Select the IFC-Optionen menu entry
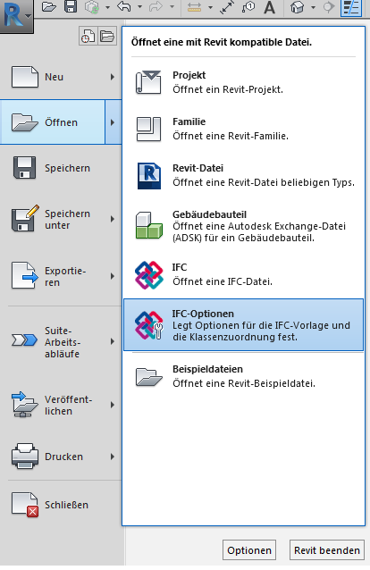The width and height of the screenshot is (370, 570). 243,325
